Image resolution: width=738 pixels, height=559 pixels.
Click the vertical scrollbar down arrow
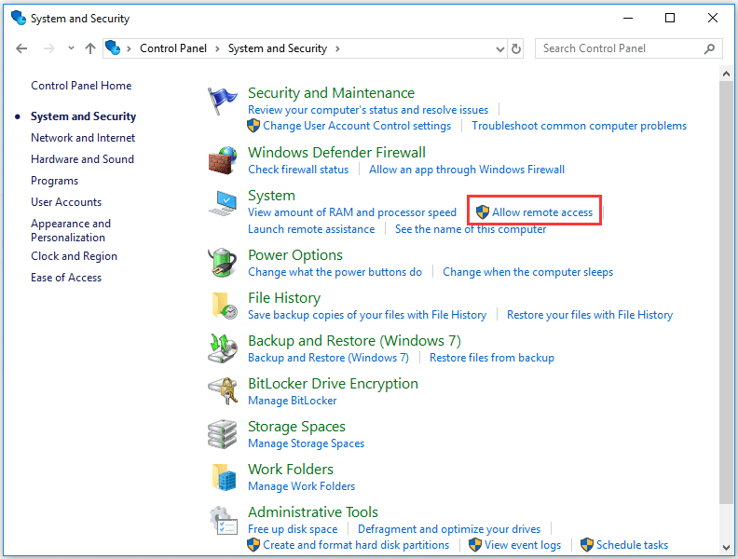pos(727,548)
